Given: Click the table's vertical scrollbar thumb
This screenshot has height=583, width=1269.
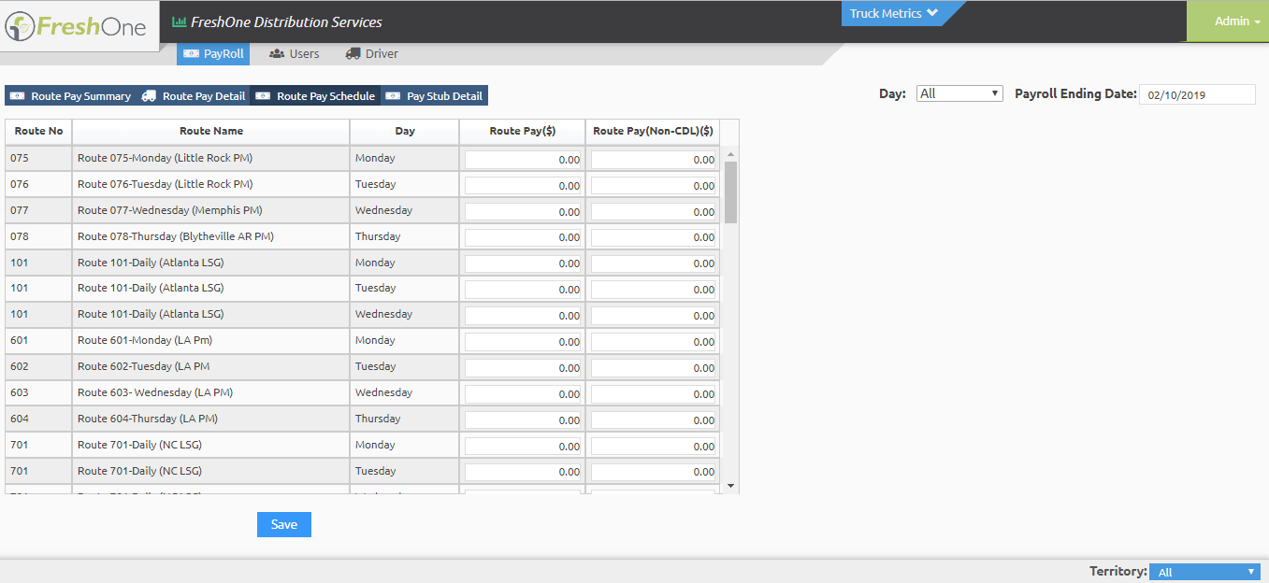Looking at the screenshot, I should pyautogui.click(x=730, y=192).
